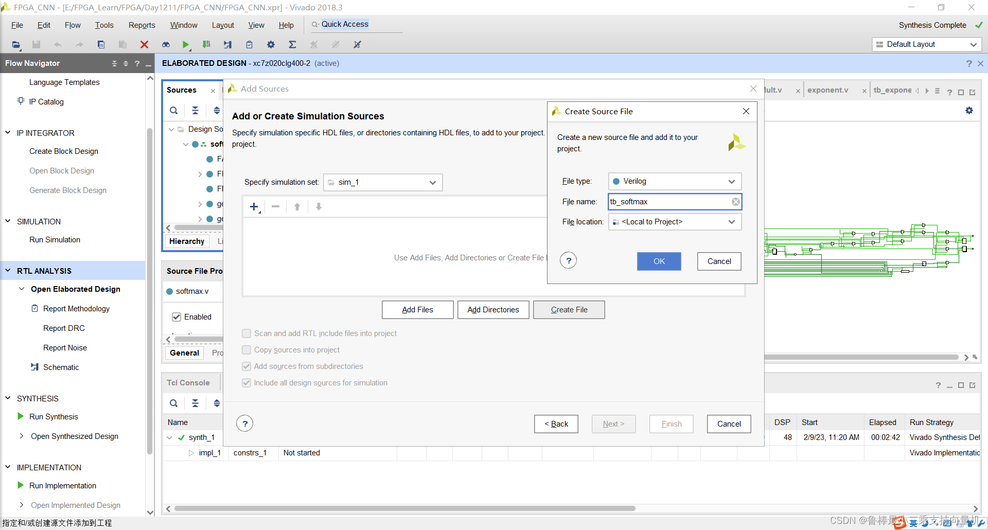Click the Add Directories button
The image size is (988, 530).
(x=493, y=310)
